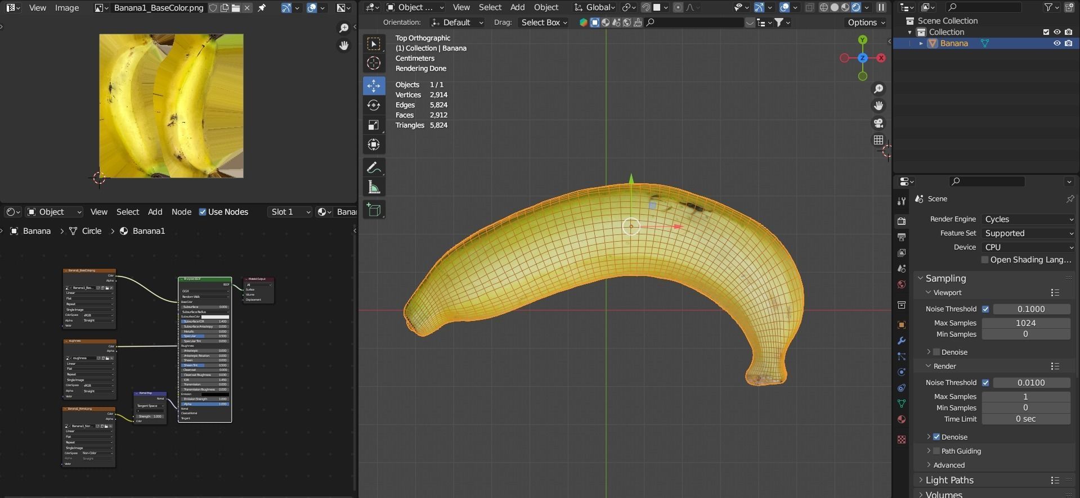Expand Banana object in outliner tree
Image resolution: width=1080 pixels, height=498 pixels.
921,43
